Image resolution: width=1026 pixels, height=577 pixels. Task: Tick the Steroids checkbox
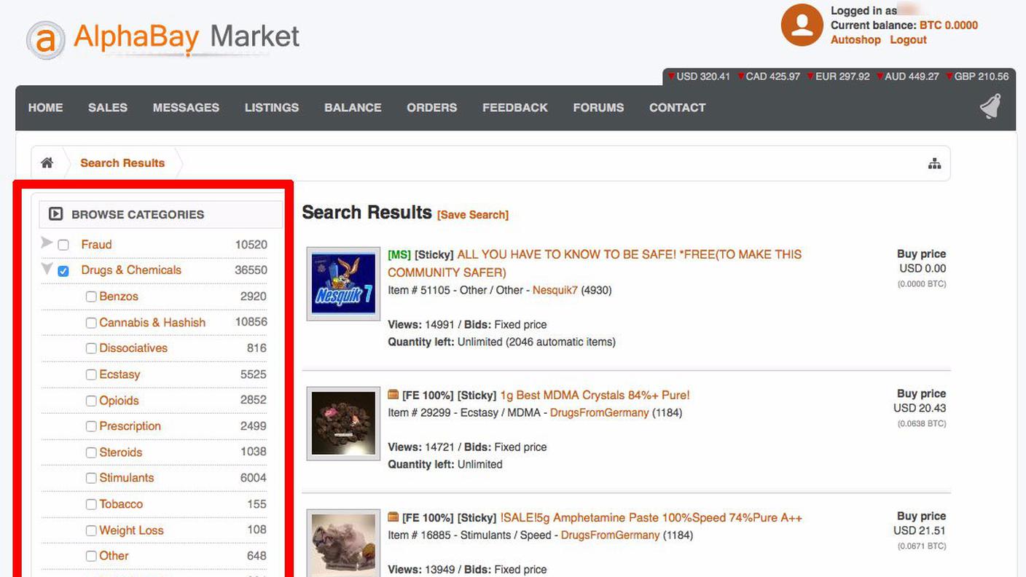[91, 452]
